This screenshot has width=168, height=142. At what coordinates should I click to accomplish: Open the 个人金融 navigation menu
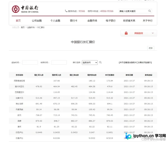click(x=55, y=20)
